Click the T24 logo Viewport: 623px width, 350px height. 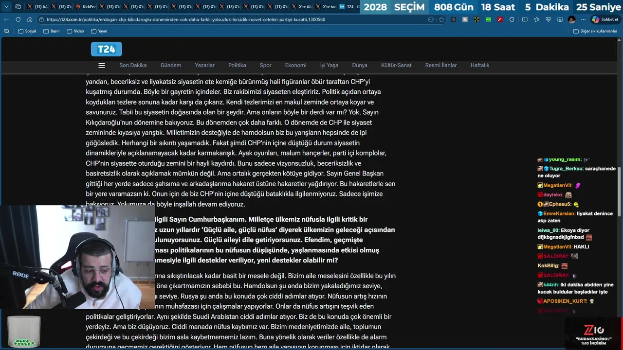click(x=106, y=49)
